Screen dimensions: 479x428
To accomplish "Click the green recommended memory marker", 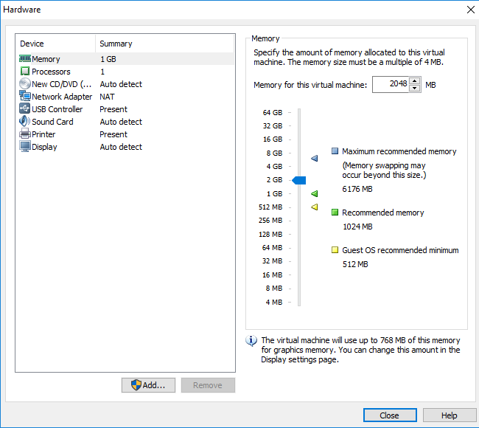I will point(315,193).
